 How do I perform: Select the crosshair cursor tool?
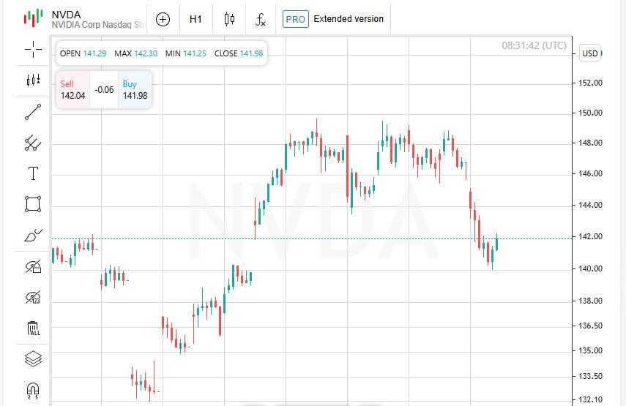pos(33,50)
